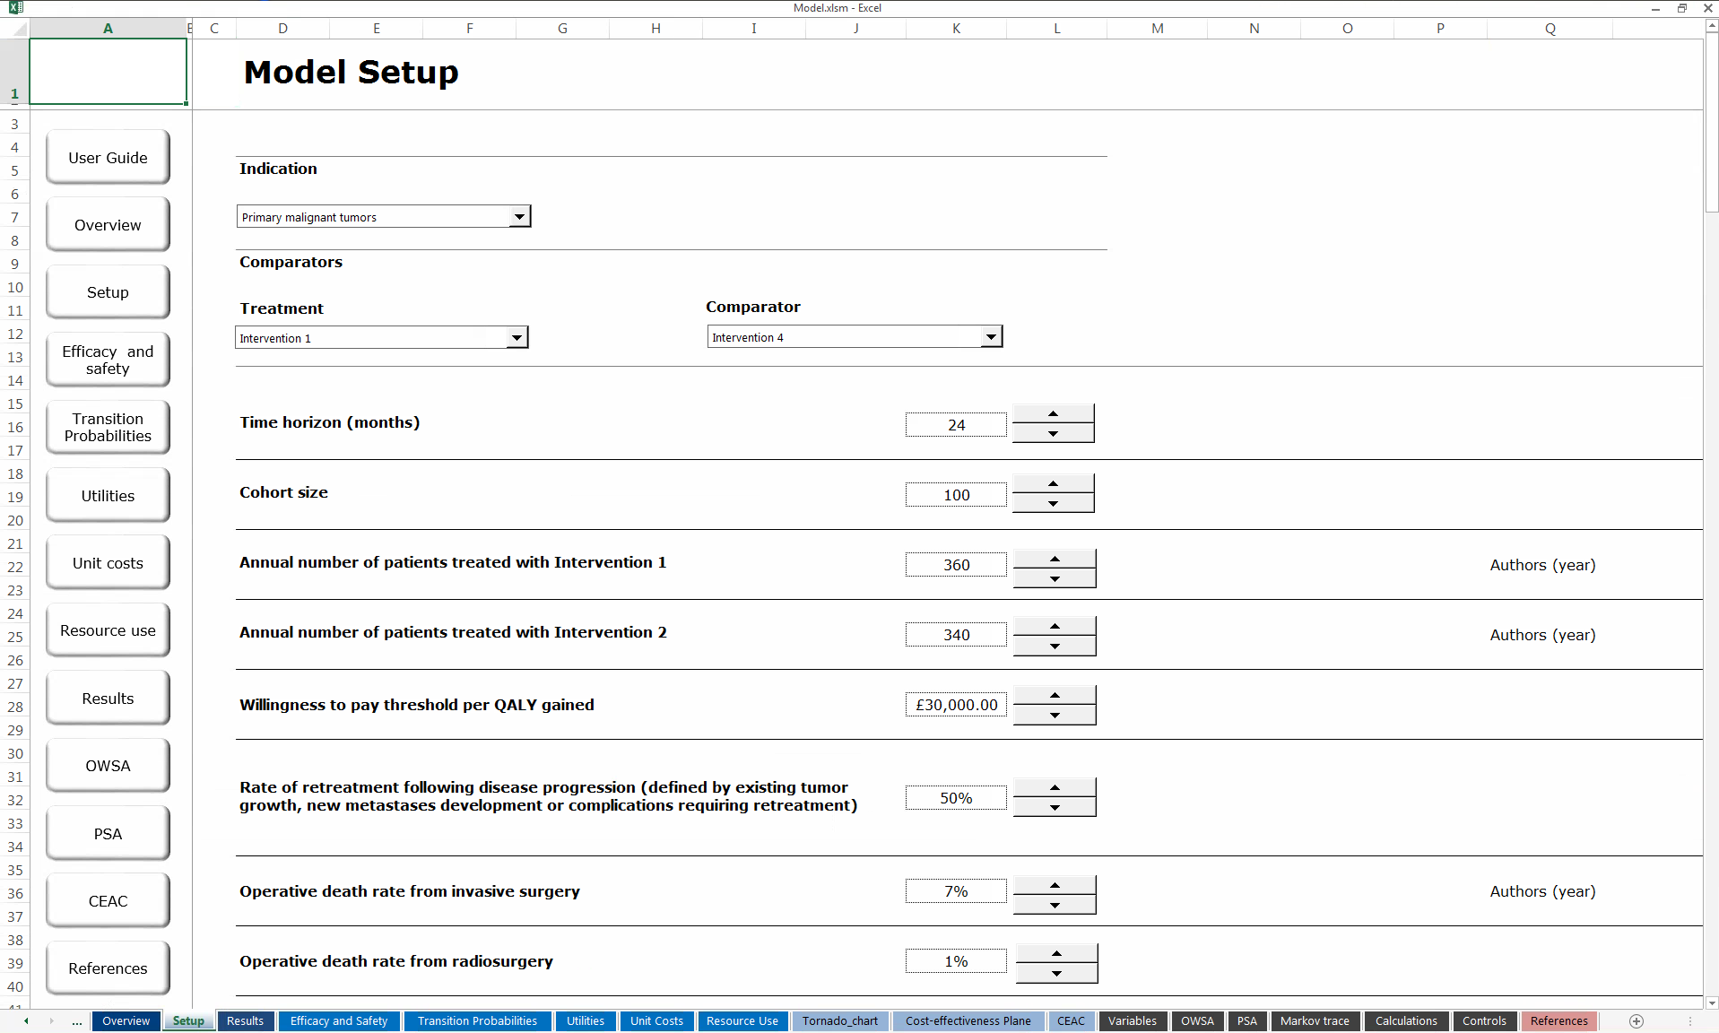The image size is (1719, 1033).
Task: Open the Indication dropdown
Action: [x=519, y=216]
